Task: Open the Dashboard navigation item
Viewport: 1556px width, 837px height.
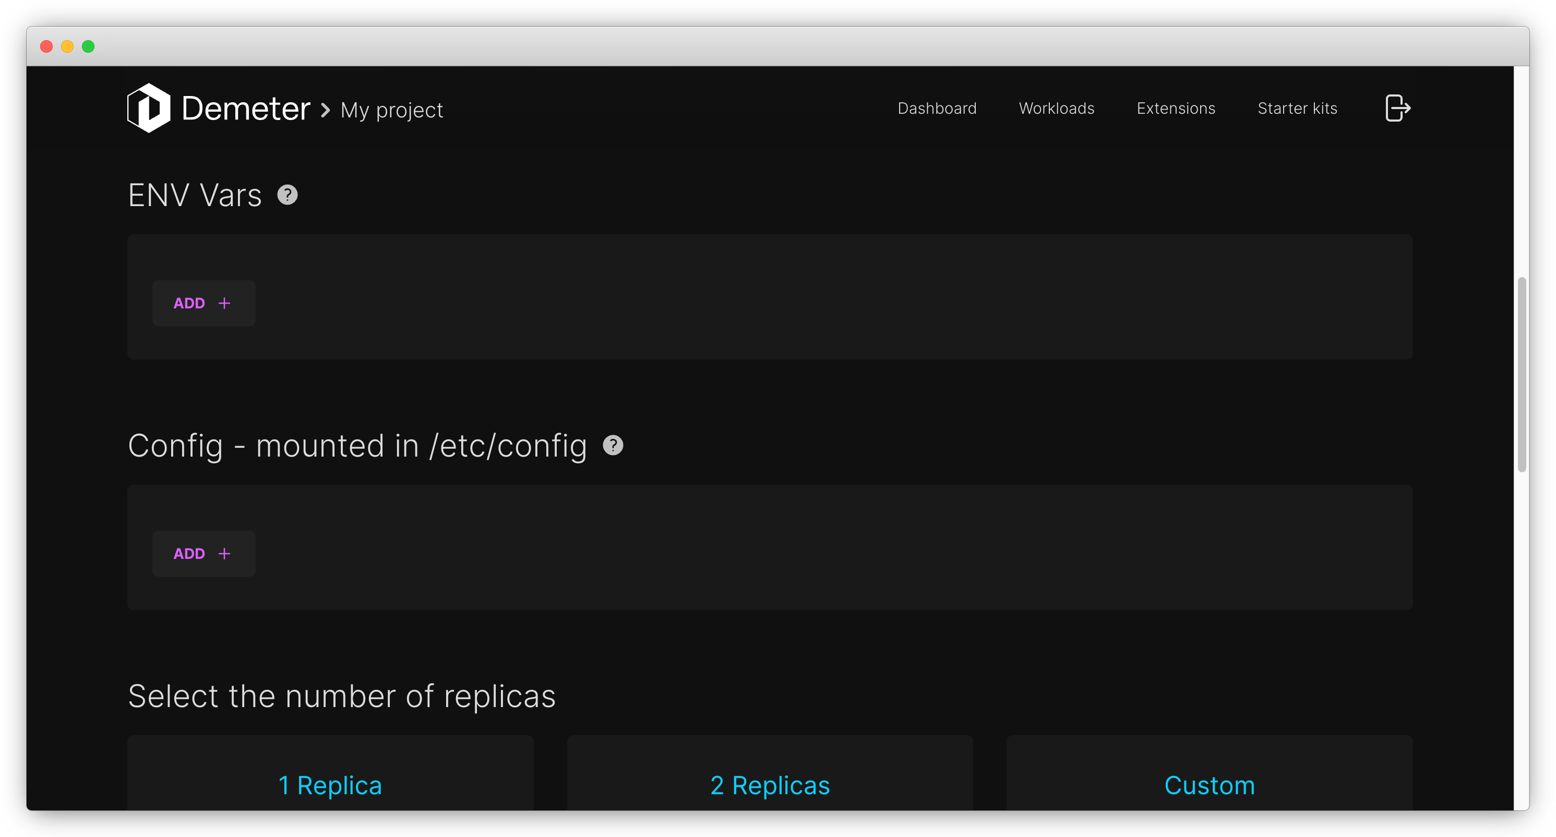Action: (x=937, y=108)
